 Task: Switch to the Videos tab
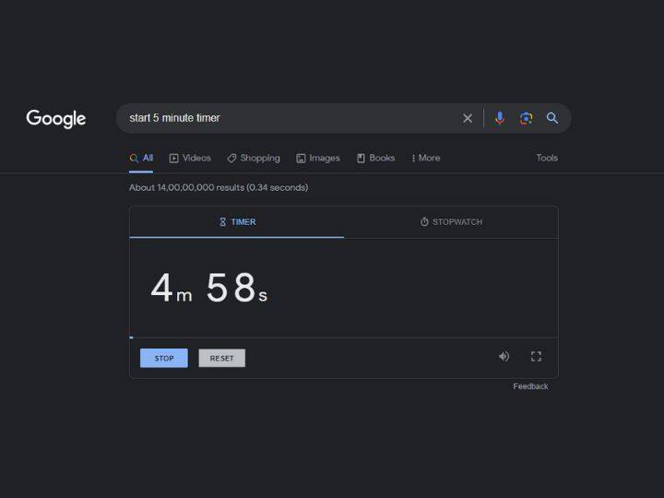[x=190, y=158]
